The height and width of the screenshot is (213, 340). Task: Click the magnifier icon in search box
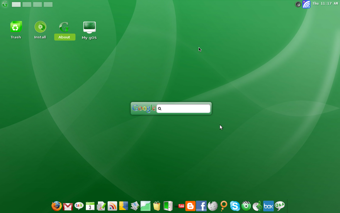160,108
